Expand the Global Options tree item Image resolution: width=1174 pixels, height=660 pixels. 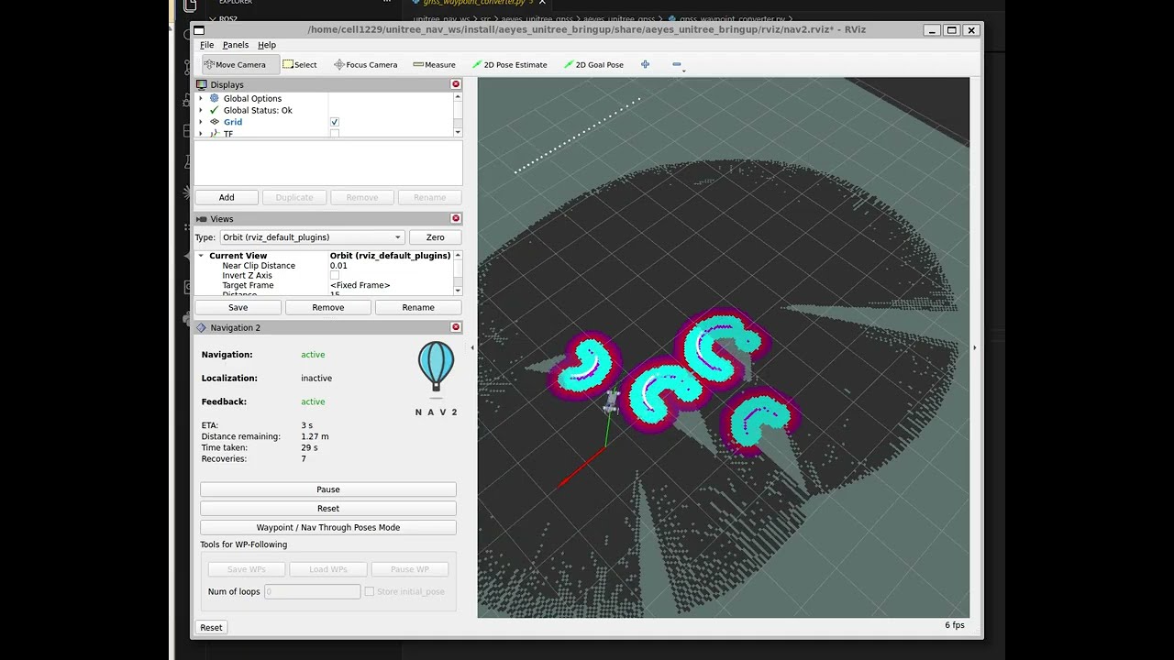coord(201,98)
